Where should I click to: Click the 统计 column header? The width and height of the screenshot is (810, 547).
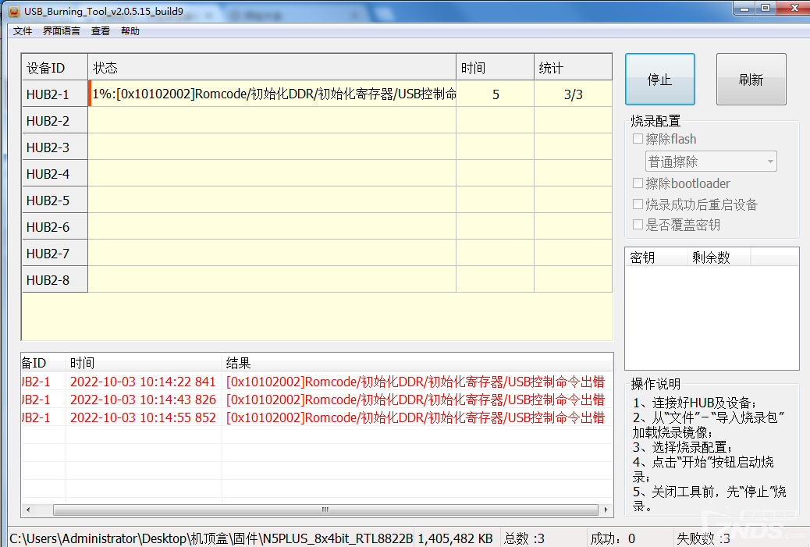[x=573, y=68]
